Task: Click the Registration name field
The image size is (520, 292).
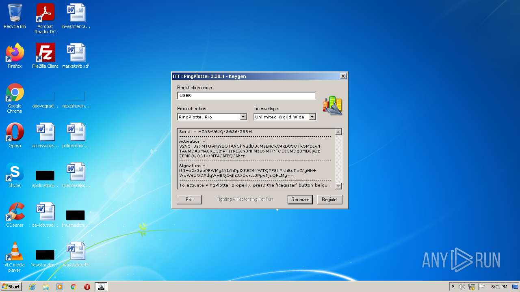Action: pos(246,96)
